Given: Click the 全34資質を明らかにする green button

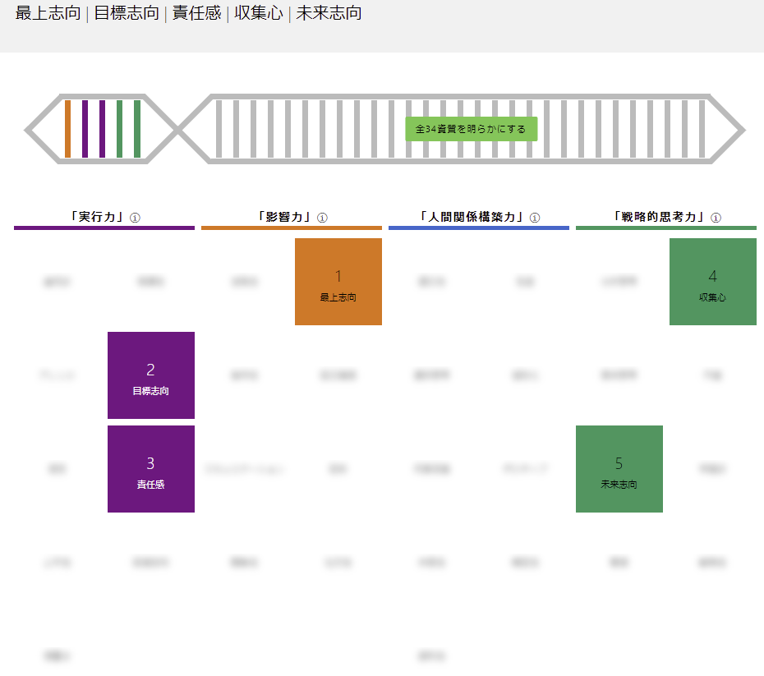Looking at the screenshot, I should [472, 129].
